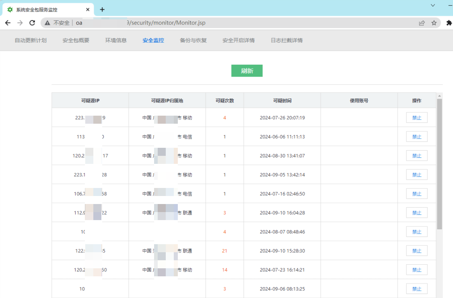Open the browser extensions puzzle icon
The width and height of the screenshot is (453, 298).
449,23
